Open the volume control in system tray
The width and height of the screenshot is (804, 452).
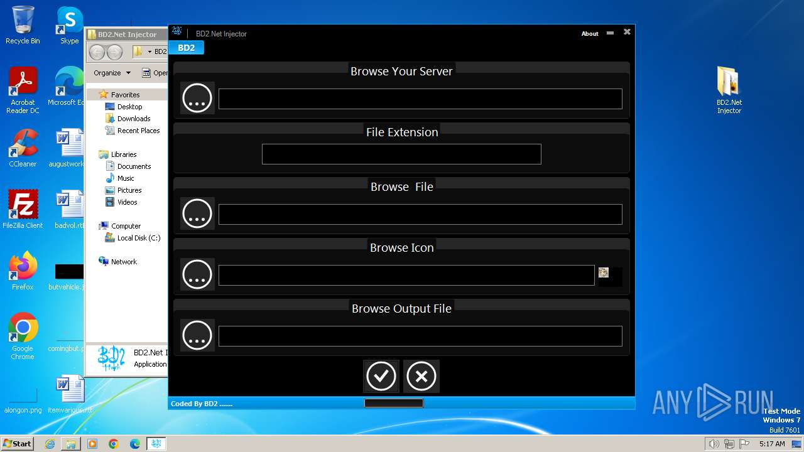click(x=714, y=444)
